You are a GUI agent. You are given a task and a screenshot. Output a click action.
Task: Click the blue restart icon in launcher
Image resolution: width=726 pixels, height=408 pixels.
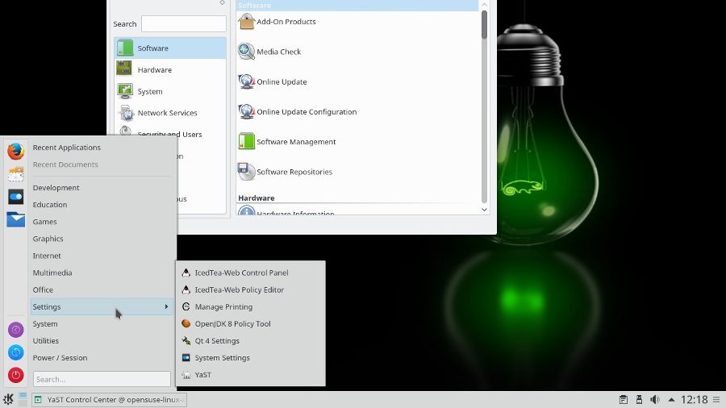click(16, 352)
